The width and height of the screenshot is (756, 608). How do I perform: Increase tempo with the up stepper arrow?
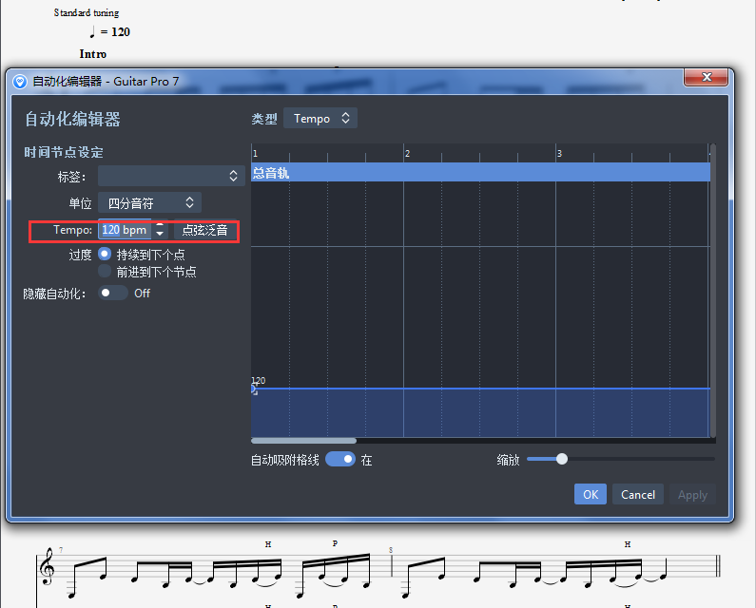160,225
